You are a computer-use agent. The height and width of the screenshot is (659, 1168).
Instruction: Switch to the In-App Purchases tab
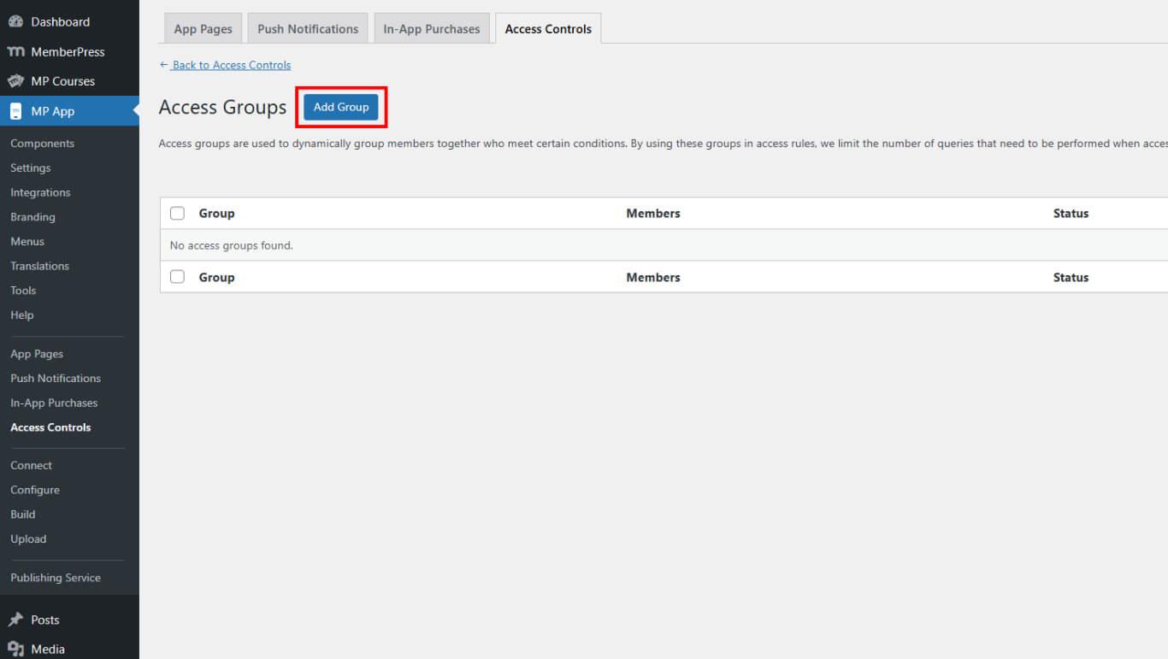(431, 29)
